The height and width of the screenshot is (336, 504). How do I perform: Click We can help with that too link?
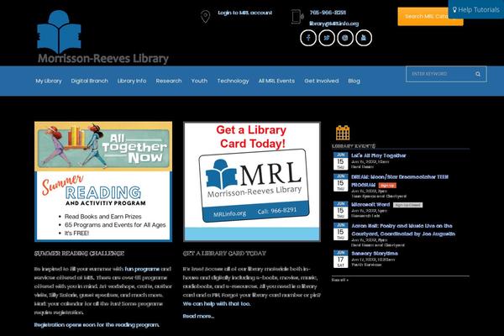[217, 303]
